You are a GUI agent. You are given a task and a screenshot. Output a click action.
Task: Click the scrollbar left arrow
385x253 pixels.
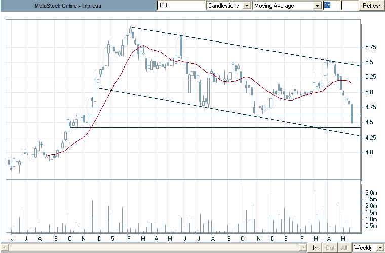click(5, 247)
